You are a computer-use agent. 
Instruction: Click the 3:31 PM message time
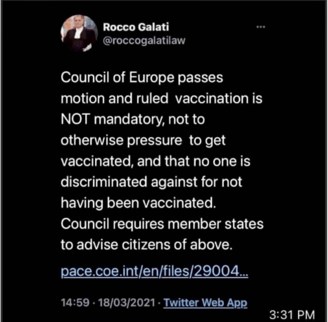(292, 315)
